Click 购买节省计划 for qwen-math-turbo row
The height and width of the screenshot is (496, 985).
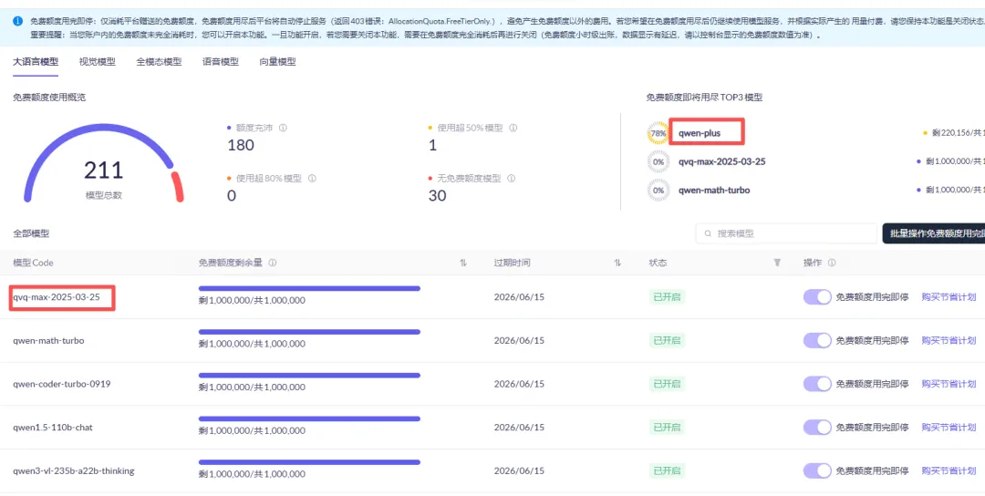(949, 340)
